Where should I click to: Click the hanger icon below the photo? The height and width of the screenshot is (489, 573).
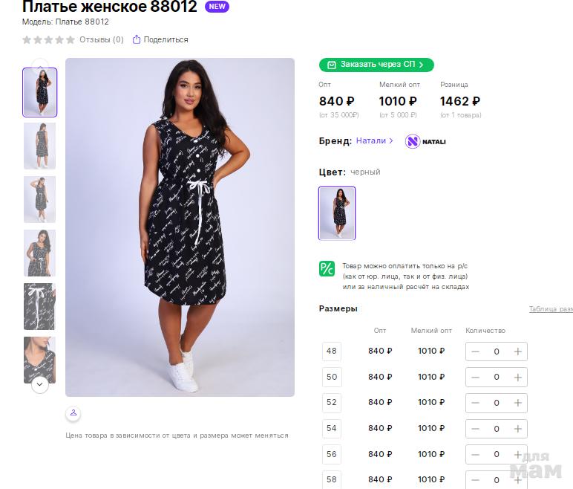(x=73, y=412)
